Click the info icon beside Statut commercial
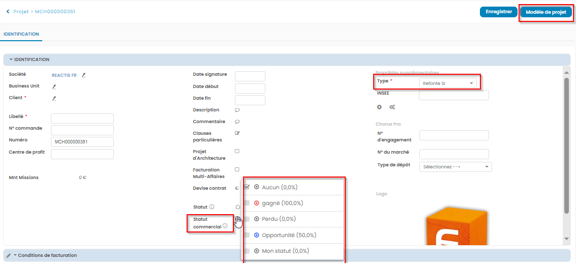 coord(225,226)
